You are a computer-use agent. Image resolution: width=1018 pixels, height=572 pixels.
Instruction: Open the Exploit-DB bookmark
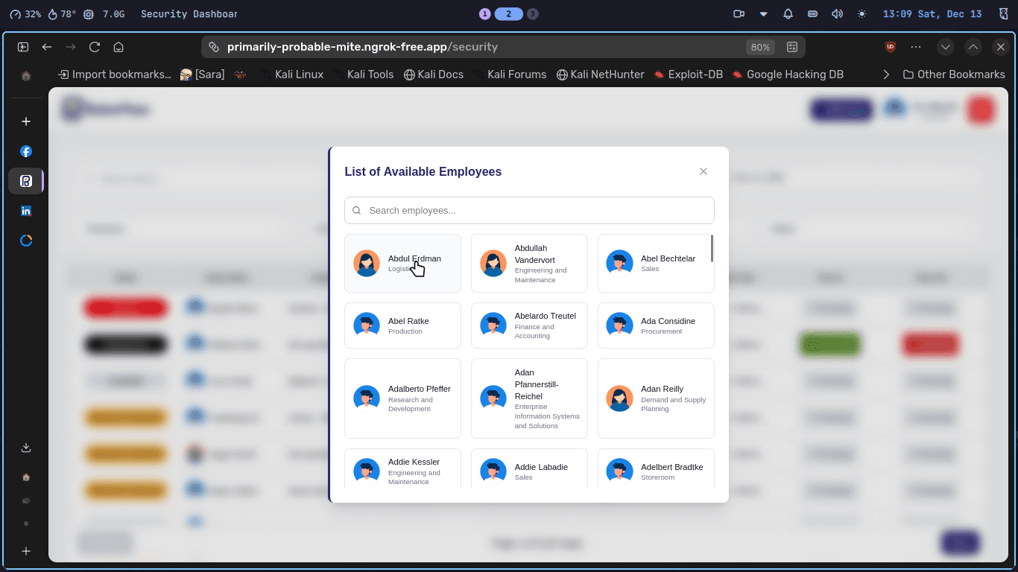point(688,74)
